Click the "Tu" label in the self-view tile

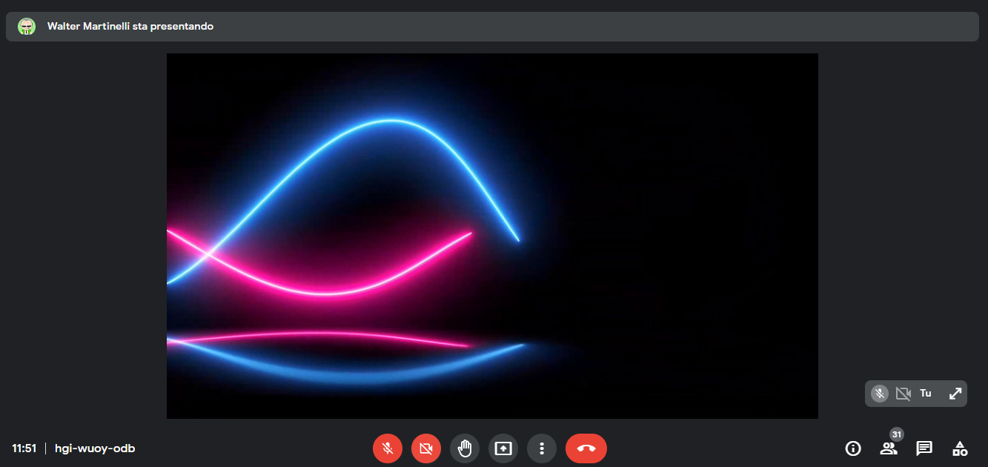(x=926, y=394)
